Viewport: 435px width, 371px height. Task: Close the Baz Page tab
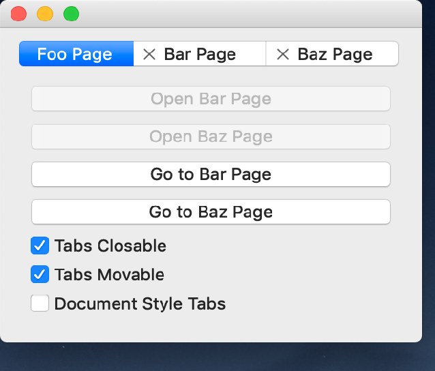pos(283,55)
